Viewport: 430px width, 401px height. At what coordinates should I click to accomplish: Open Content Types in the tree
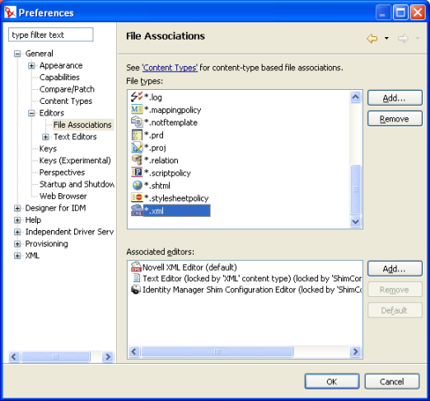tap(66, 101)
